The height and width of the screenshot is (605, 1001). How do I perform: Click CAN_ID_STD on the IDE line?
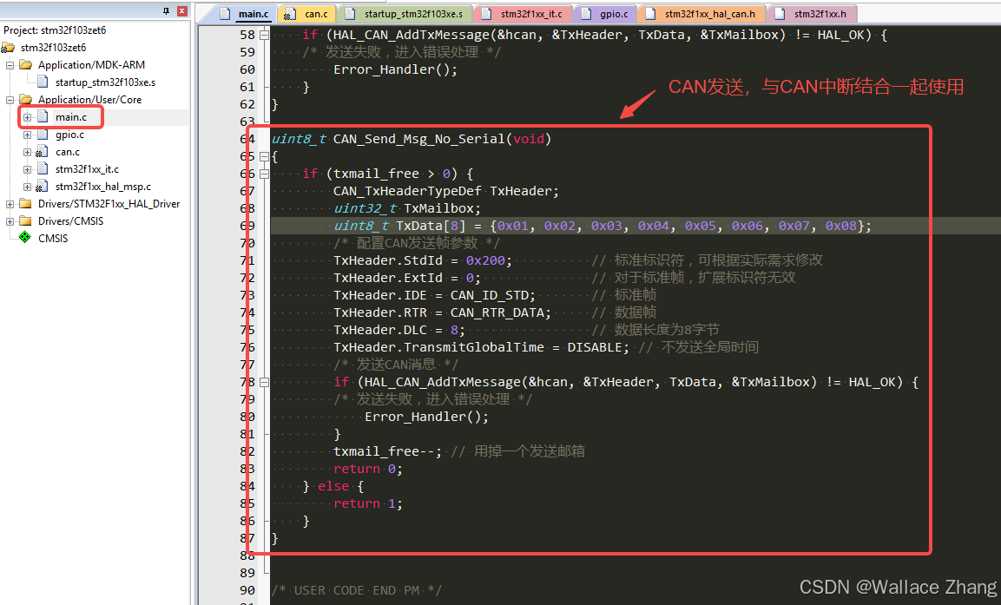tap(489, 295)
